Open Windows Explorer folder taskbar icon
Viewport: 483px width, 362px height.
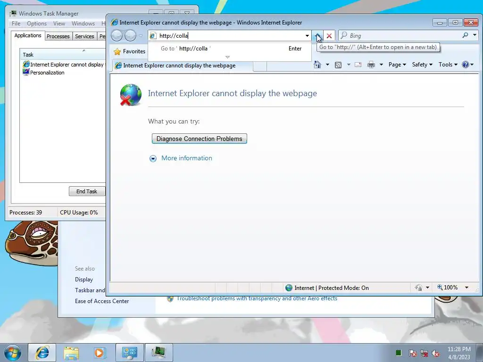tap(71, 353)
